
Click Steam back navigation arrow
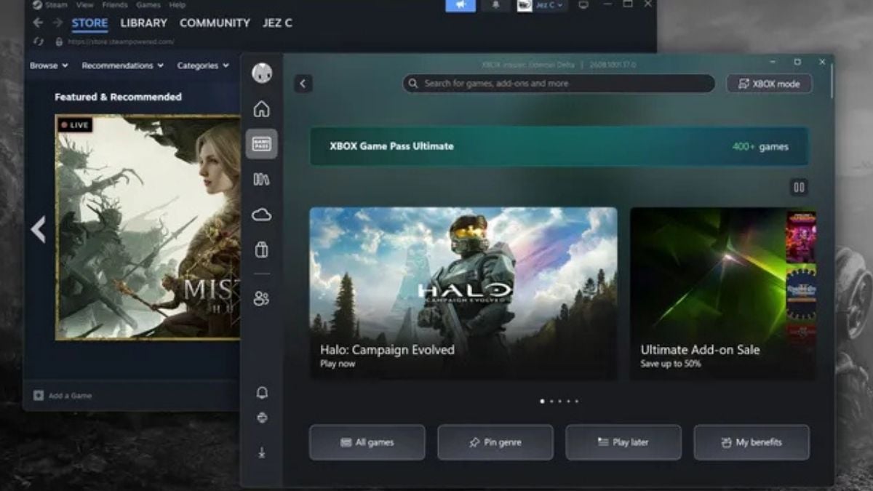(x=38, y=23)
